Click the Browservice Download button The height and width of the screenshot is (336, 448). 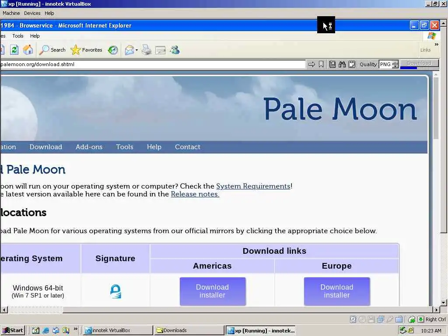[419, 63]
